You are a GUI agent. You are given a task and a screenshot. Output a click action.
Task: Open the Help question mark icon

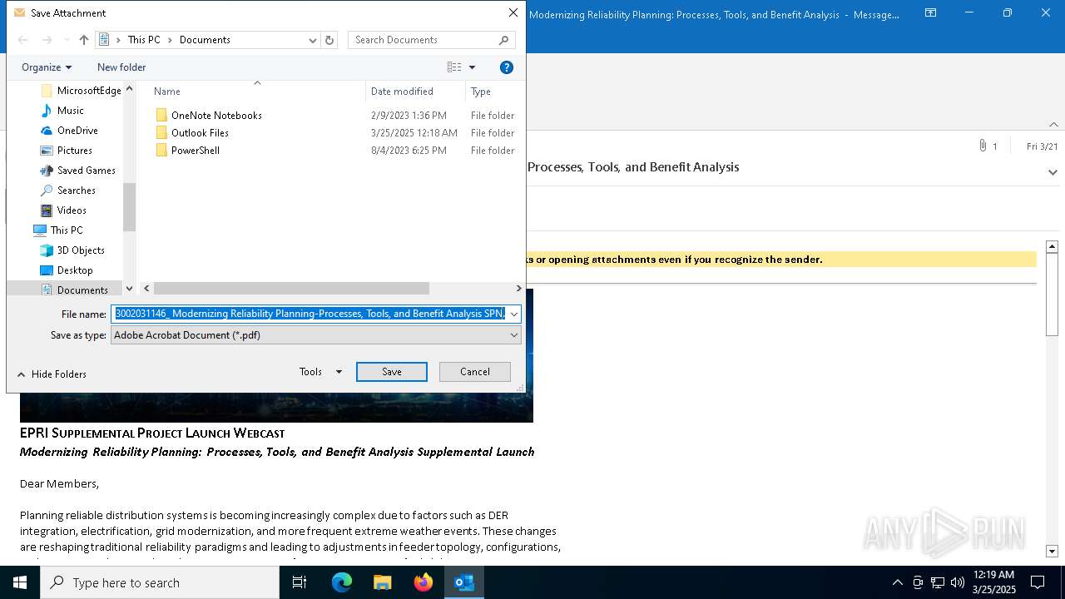tap(507, 67)
